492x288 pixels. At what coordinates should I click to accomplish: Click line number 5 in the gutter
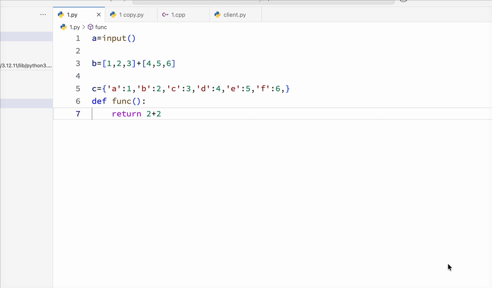point(78,89)
